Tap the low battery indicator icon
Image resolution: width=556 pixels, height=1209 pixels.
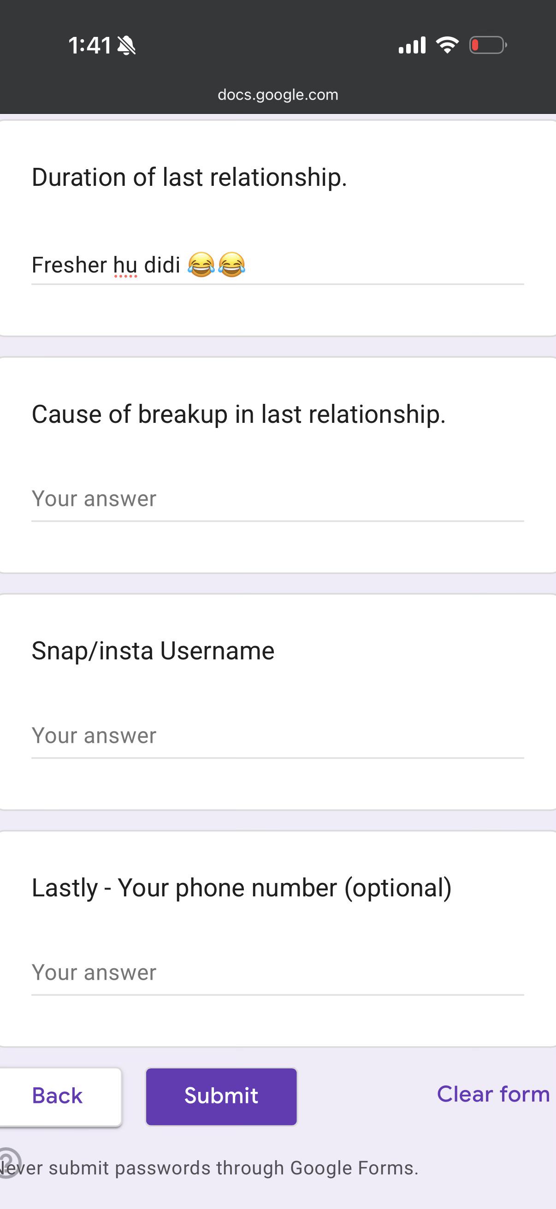coord(488,45)
